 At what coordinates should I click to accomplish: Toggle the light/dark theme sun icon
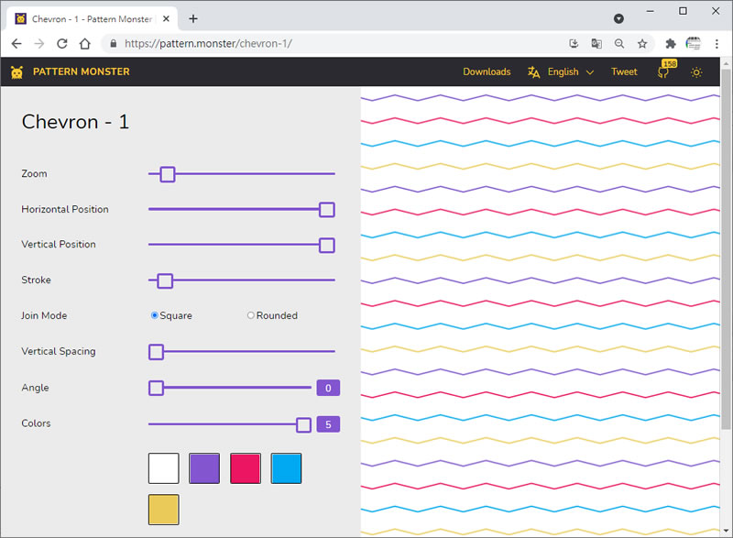pyautogui.click(x=696, y=72)
